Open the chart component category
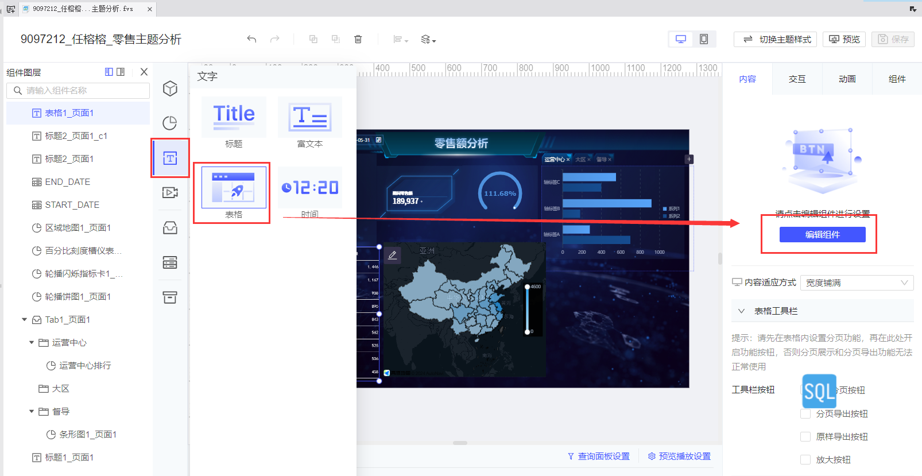922x476 pixels. pos(170,123)
